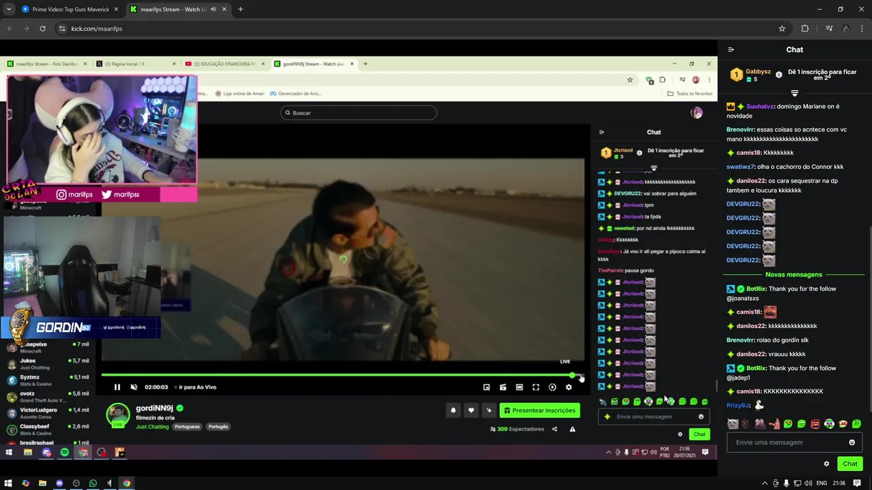Screen dimensions: 872x490
Task: Click Presentear inscrições button
Action: tap(540, 410)
